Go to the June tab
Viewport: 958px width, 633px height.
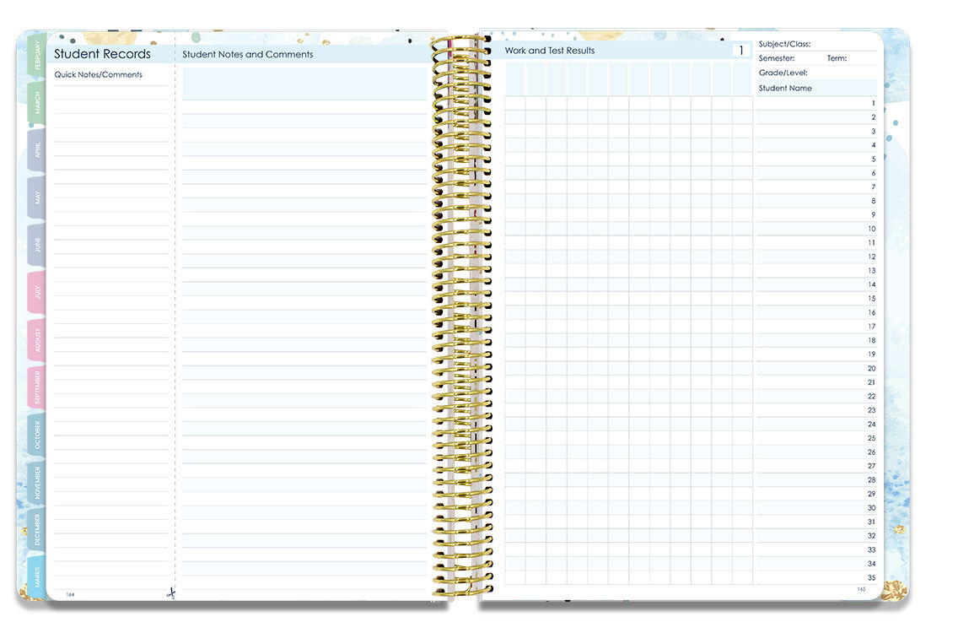point(36,246)
